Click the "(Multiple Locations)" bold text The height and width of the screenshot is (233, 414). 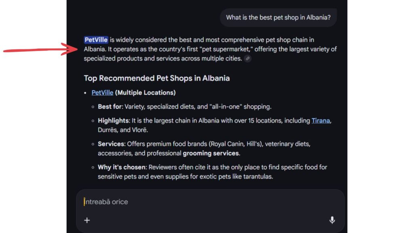pos(145,93)
